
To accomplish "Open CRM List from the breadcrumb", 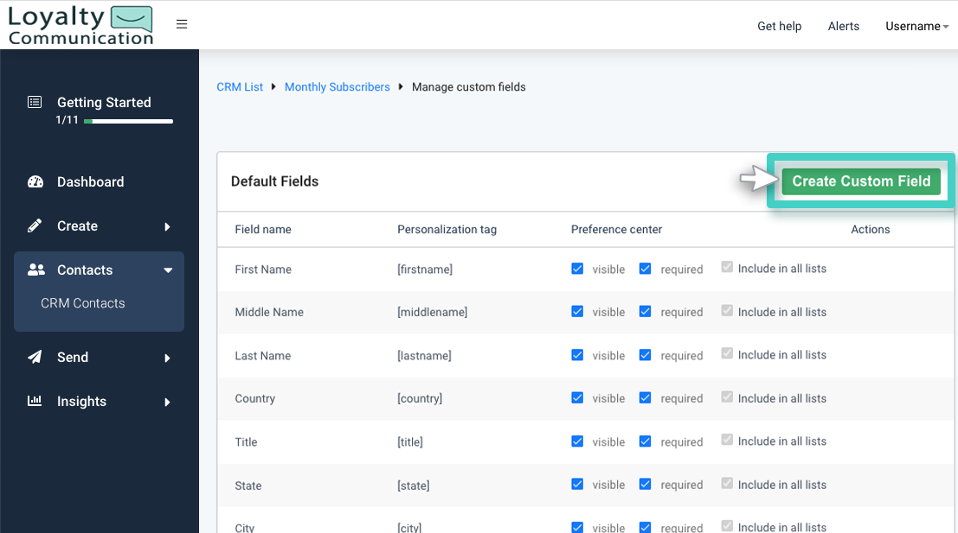I will tap(240, 86).
